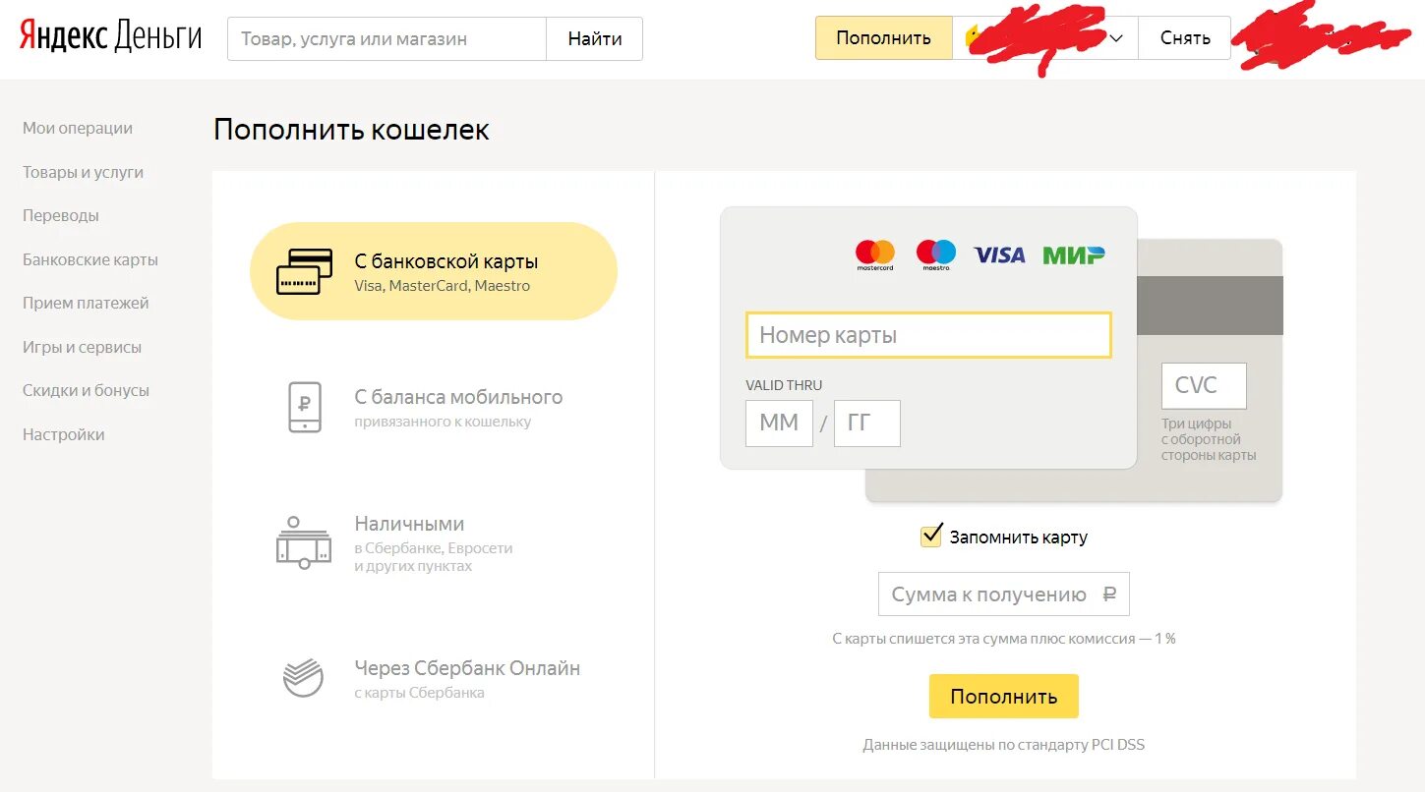Open Настройки in the sidebar

point(63,434)
